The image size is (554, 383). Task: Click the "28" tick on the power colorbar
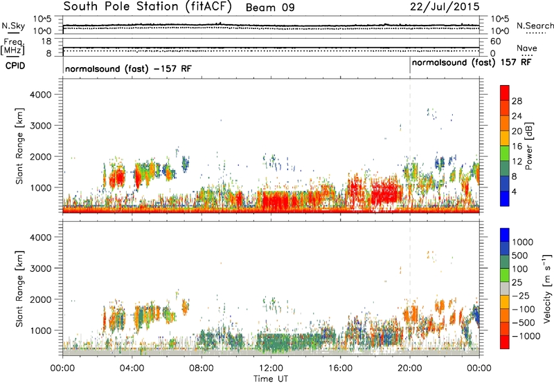[x=517, y=101]
